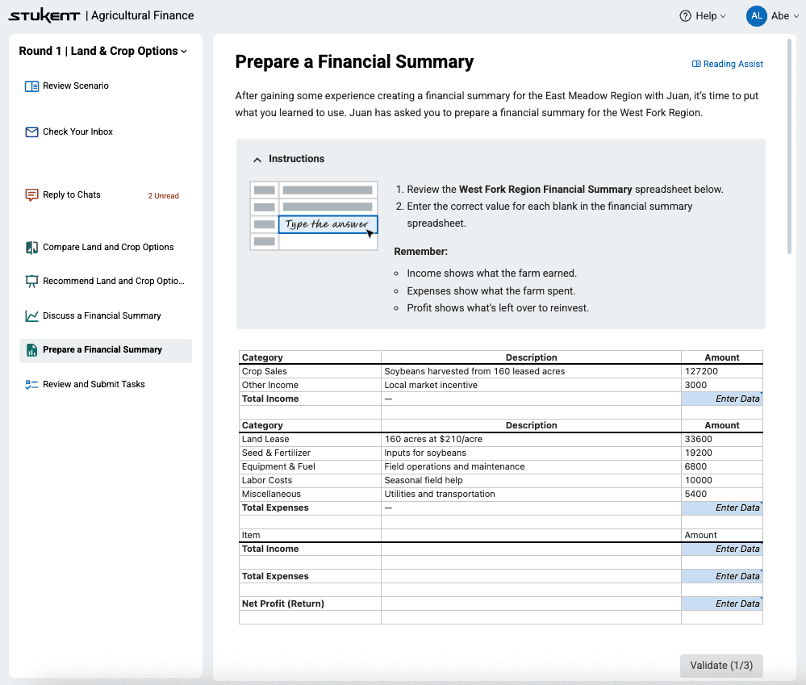Click the Crop Sales category cell

tap(310, 371)
